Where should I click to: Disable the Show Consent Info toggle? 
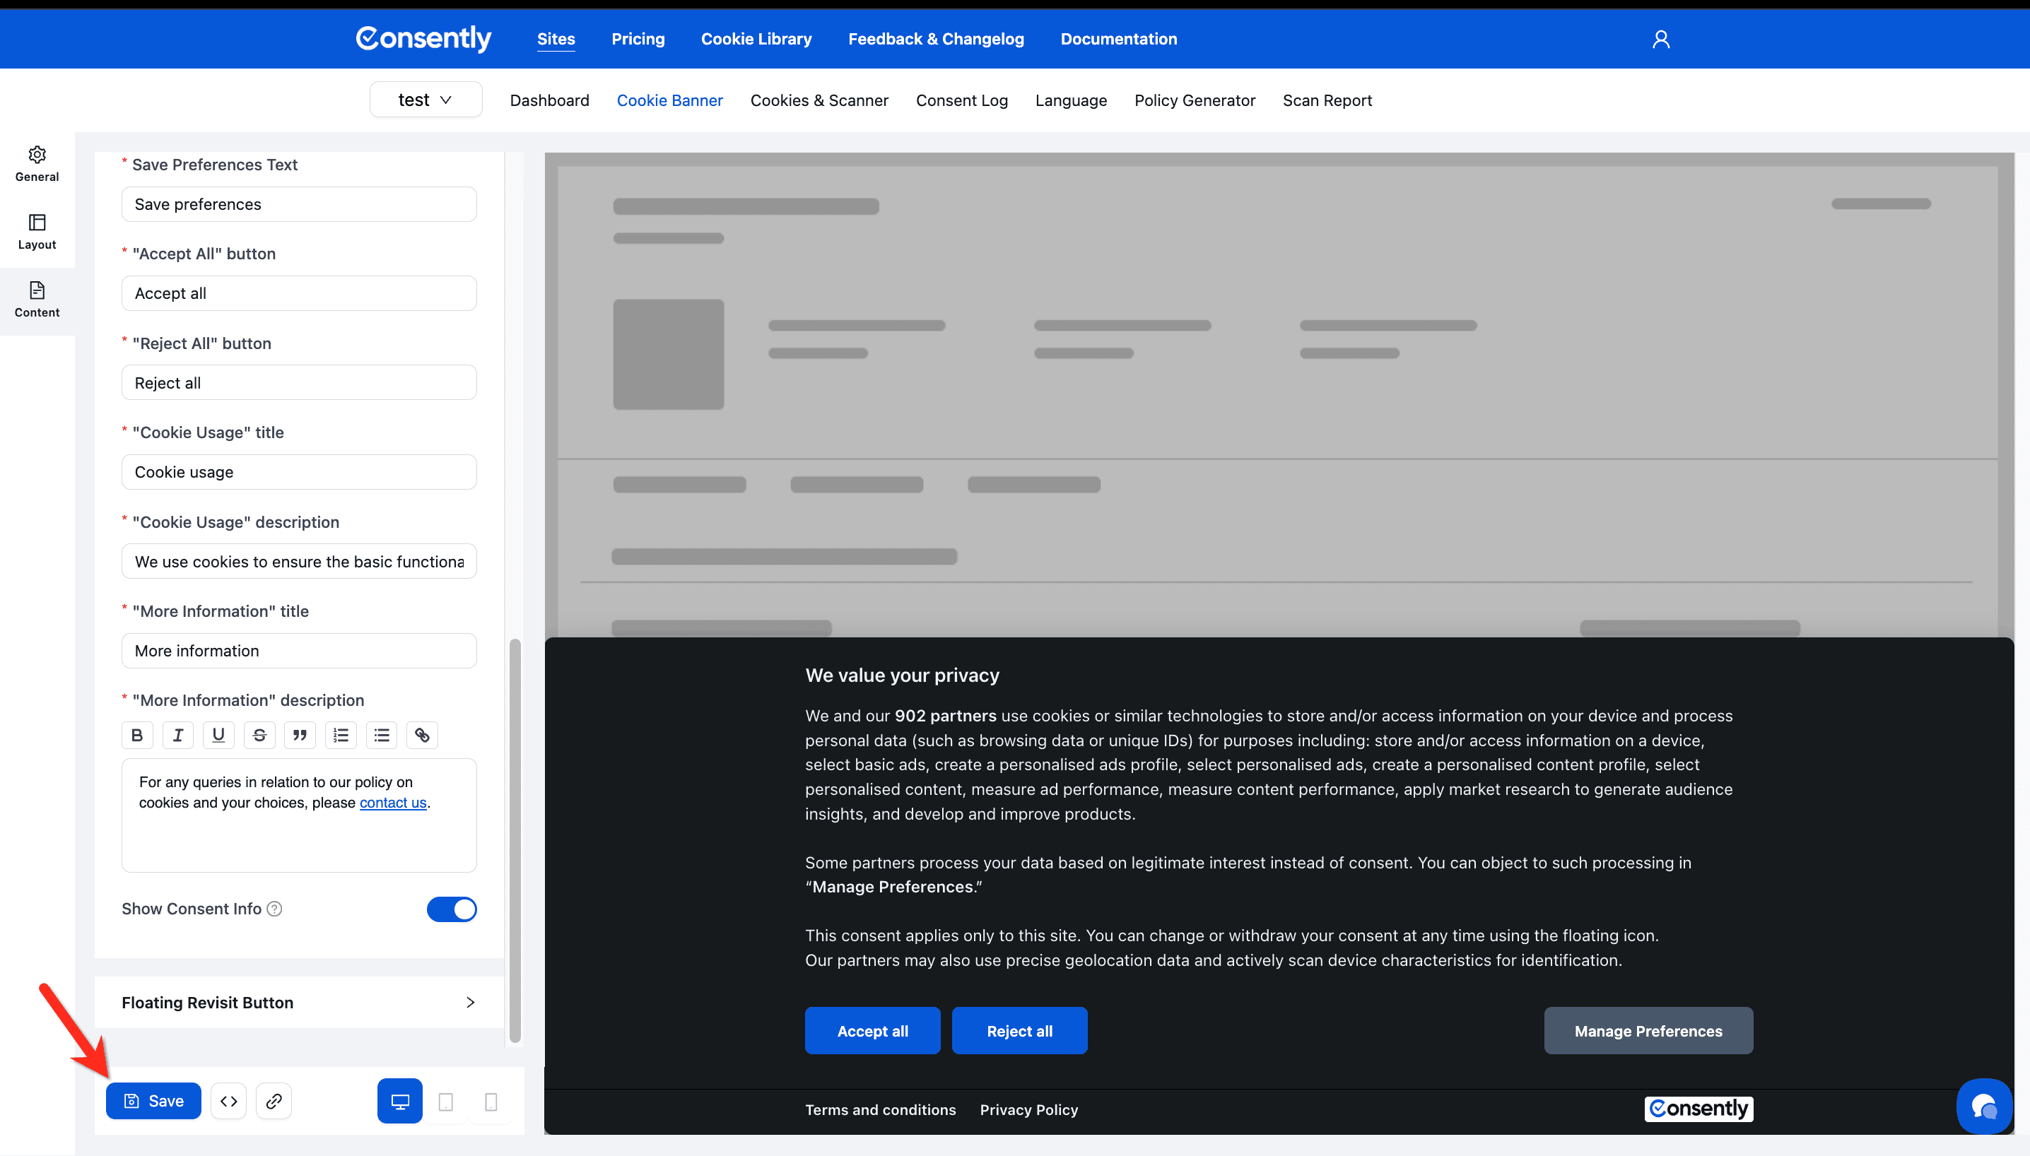[x=452, y=909]
